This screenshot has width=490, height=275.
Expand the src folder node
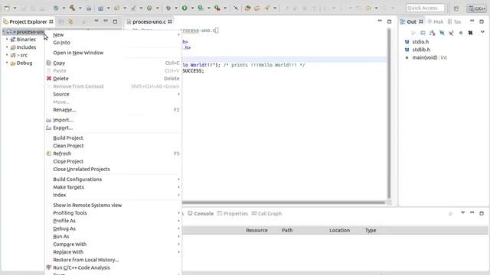click(x=7, y=55)
